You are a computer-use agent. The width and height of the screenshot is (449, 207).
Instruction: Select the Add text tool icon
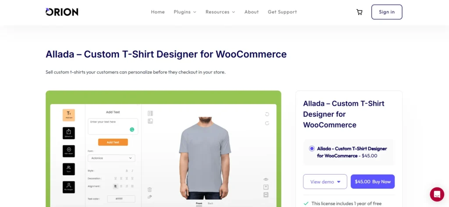(x=69, y=115)
